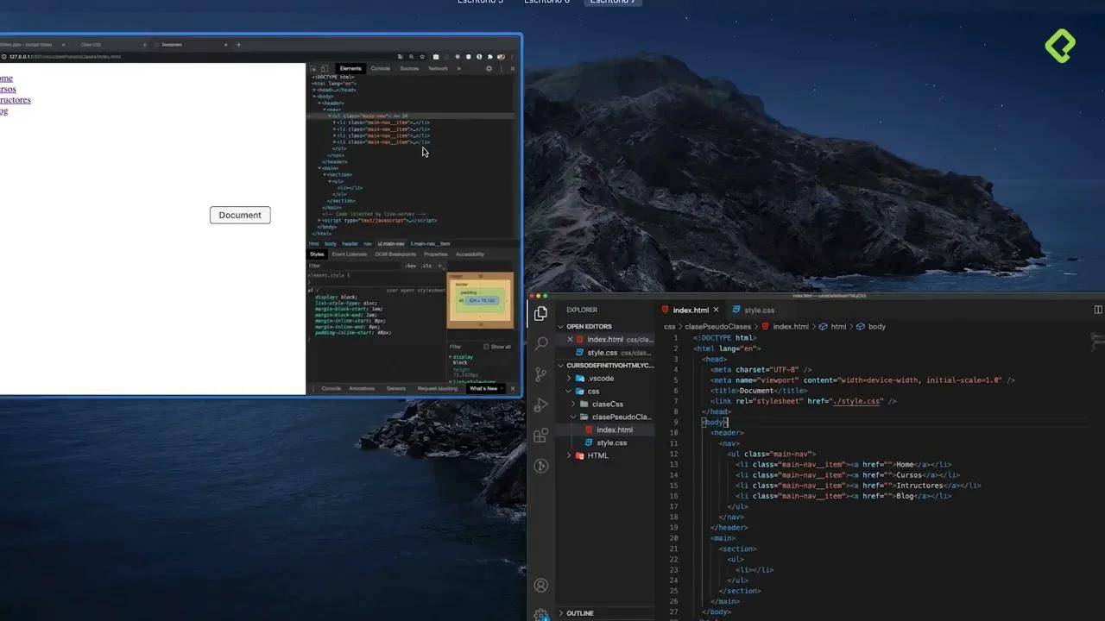The height and width of the screenshot is (621, 1105).
Task: Expand the claseCss folder
Action: tap(607, 404)
